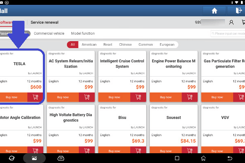
Task: Add Intelligent Cruise Control System to cart
Action: (x=138, y=97)
